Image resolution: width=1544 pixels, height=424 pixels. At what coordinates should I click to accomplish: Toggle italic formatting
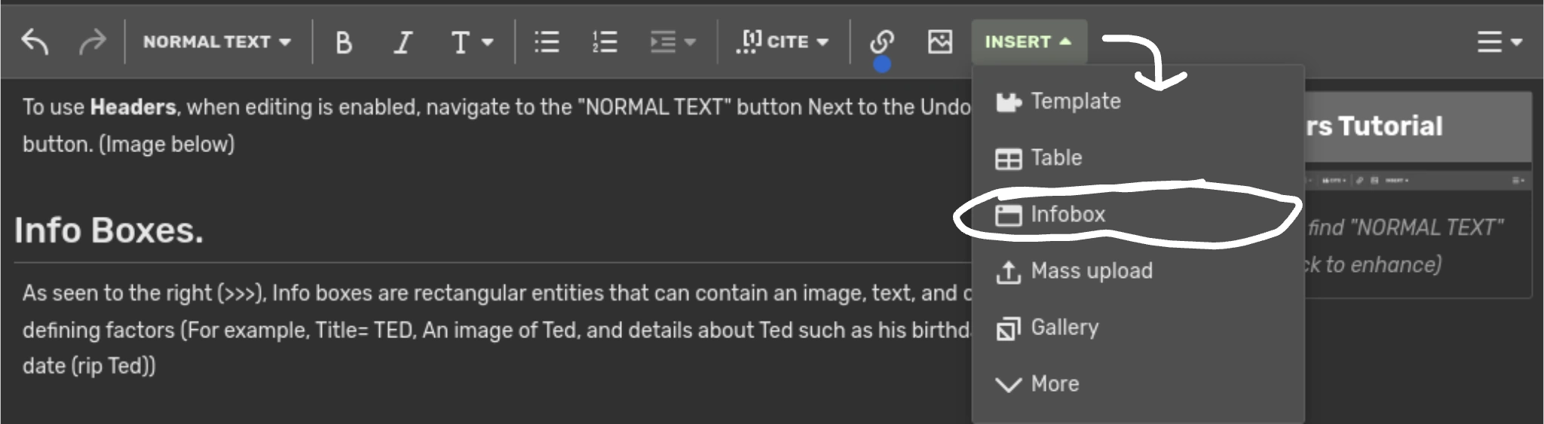pyautogui.click(x=403, y=42)
